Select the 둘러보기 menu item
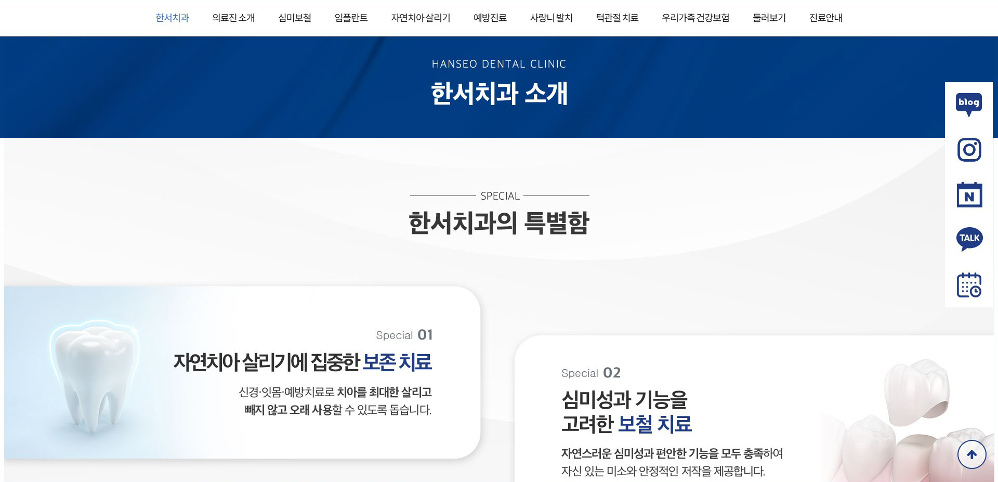 coord(769,18)
